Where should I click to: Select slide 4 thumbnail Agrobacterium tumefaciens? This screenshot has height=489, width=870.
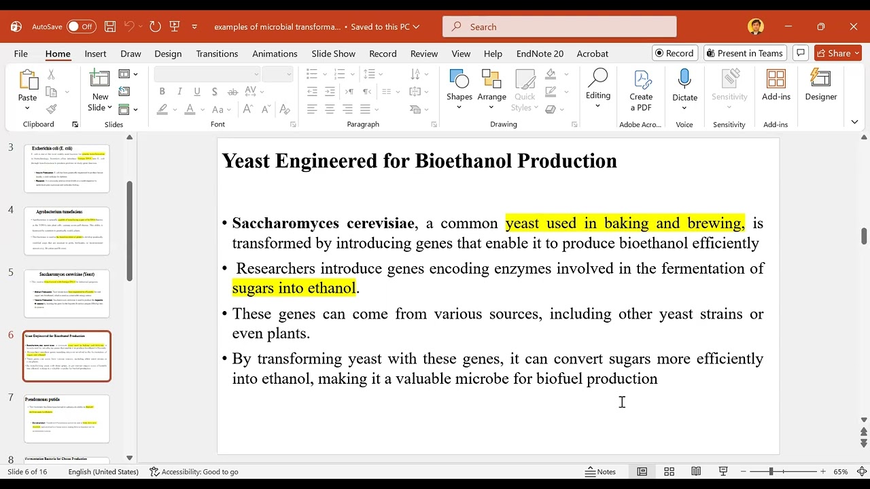click(67, 231)
